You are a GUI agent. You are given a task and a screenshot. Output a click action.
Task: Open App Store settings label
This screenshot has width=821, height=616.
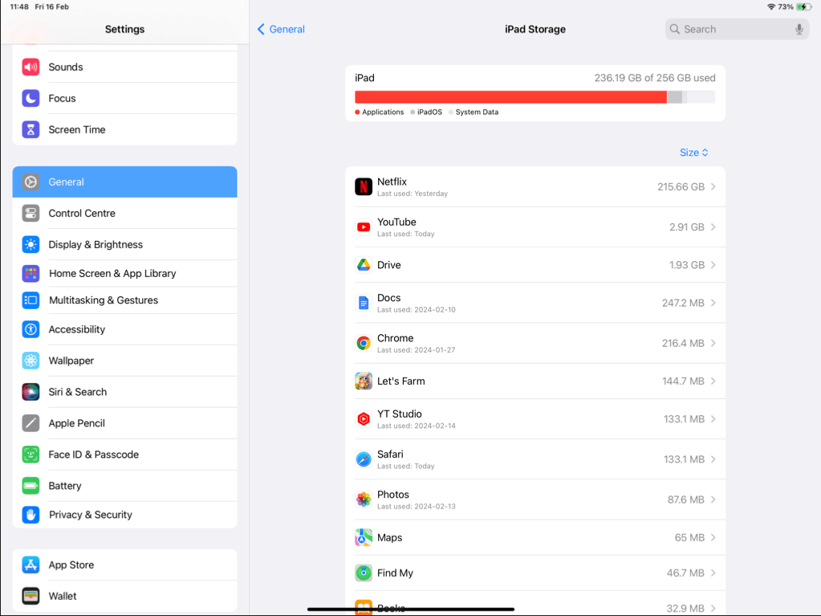click(71, 565)
